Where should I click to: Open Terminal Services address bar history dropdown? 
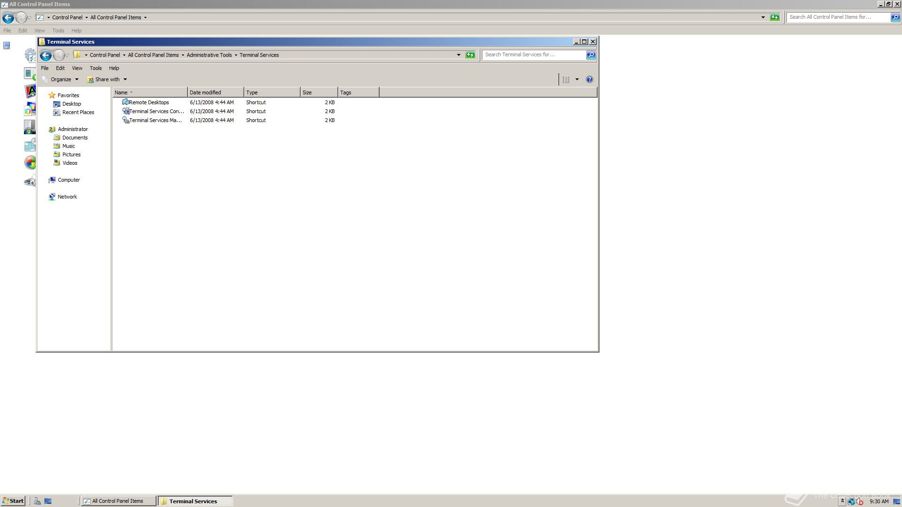point(459,55)
